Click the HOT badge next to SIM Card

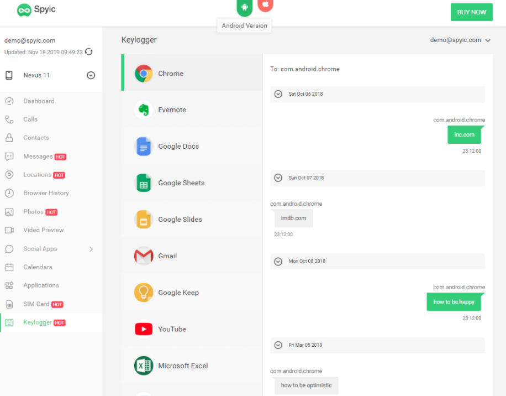pyautogui.click(x=57, y=304)
